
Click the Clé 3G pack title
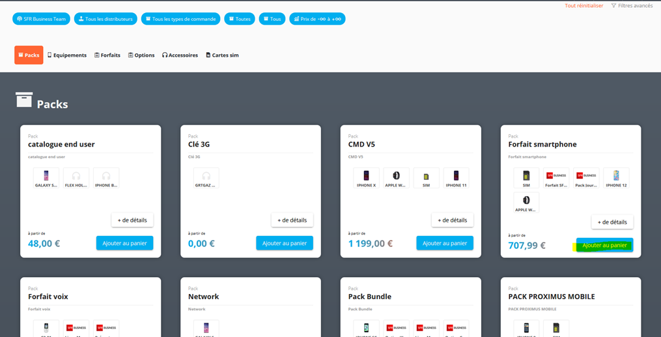(x=199, y=144)
